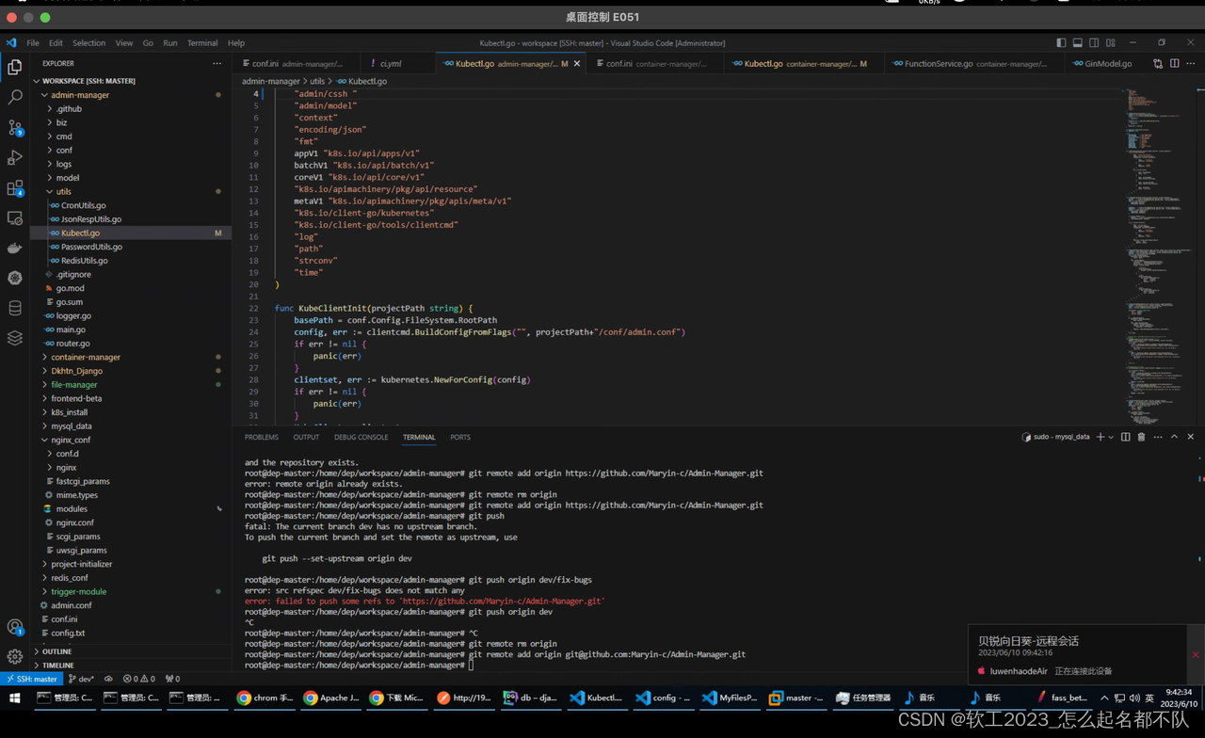Close the terminal panel
The width and height of the screenshot is (1205, 738).
tap(1190, 437)
